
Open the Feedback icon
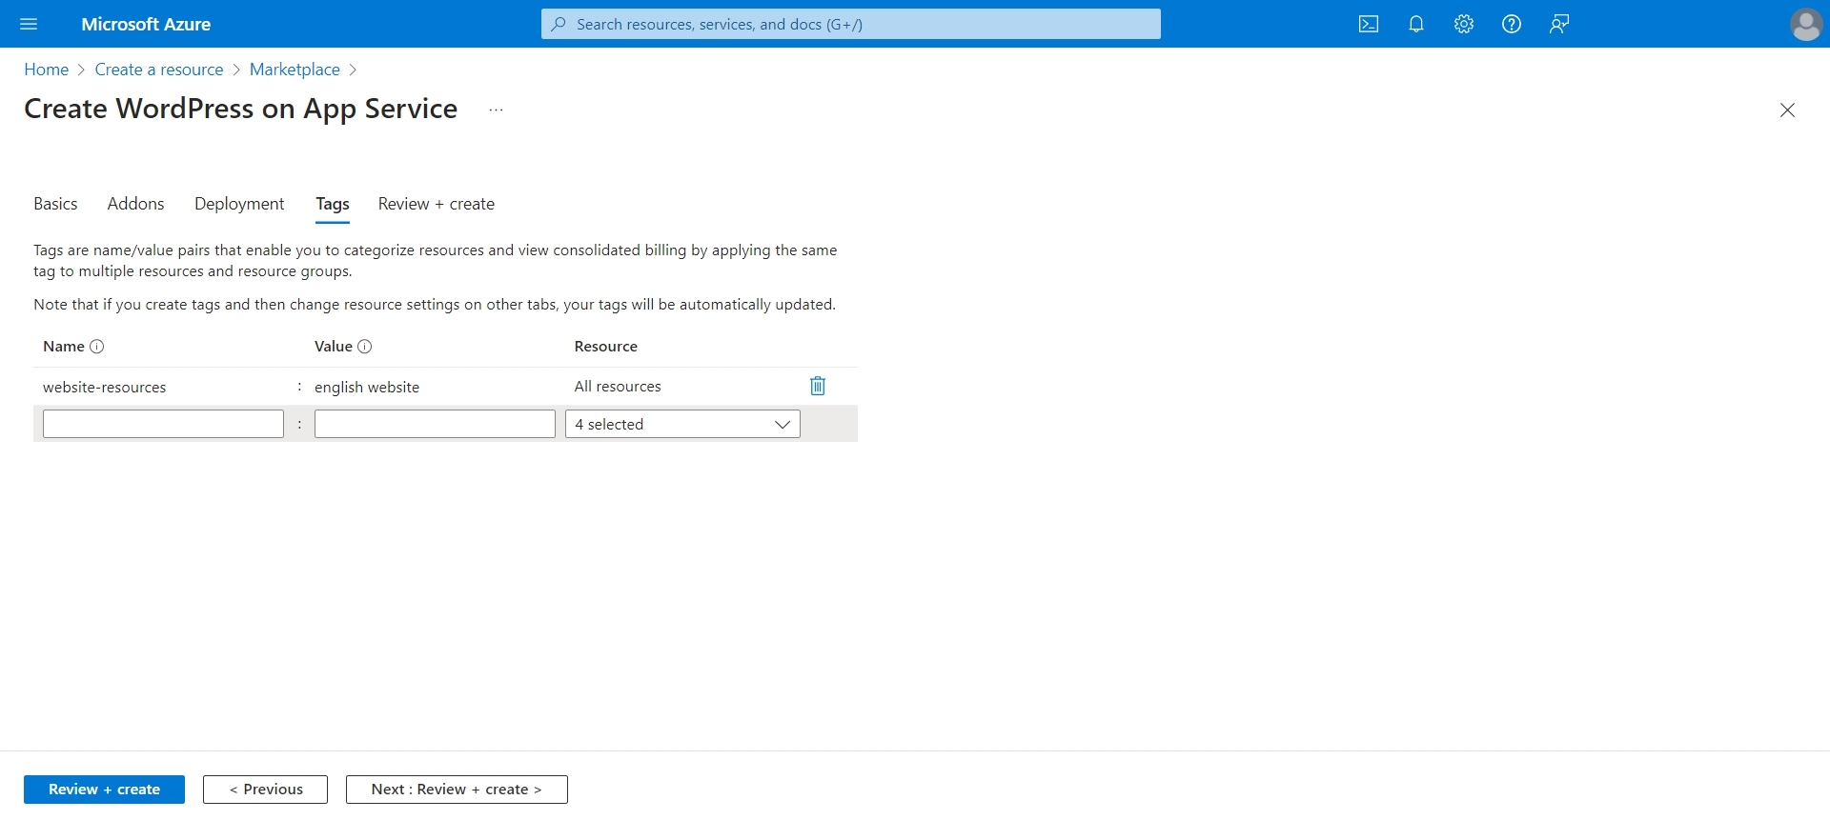click(x=1559, y=24)
